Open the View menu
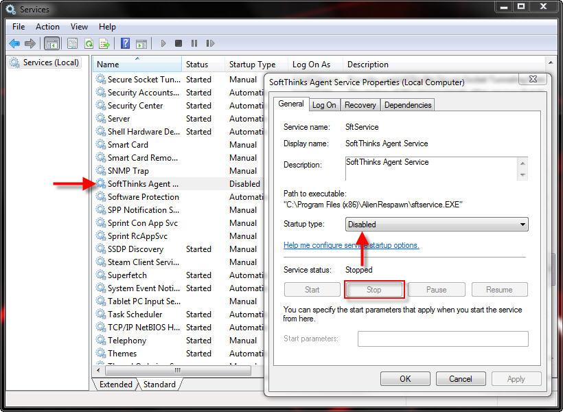Viewport: 563px width, 412px height. point(79,27)
